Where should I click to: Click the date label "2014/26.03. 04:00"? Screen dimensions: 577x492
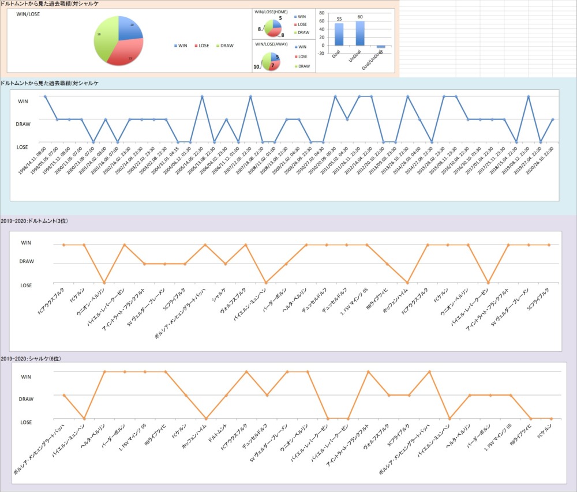point(407,161)
